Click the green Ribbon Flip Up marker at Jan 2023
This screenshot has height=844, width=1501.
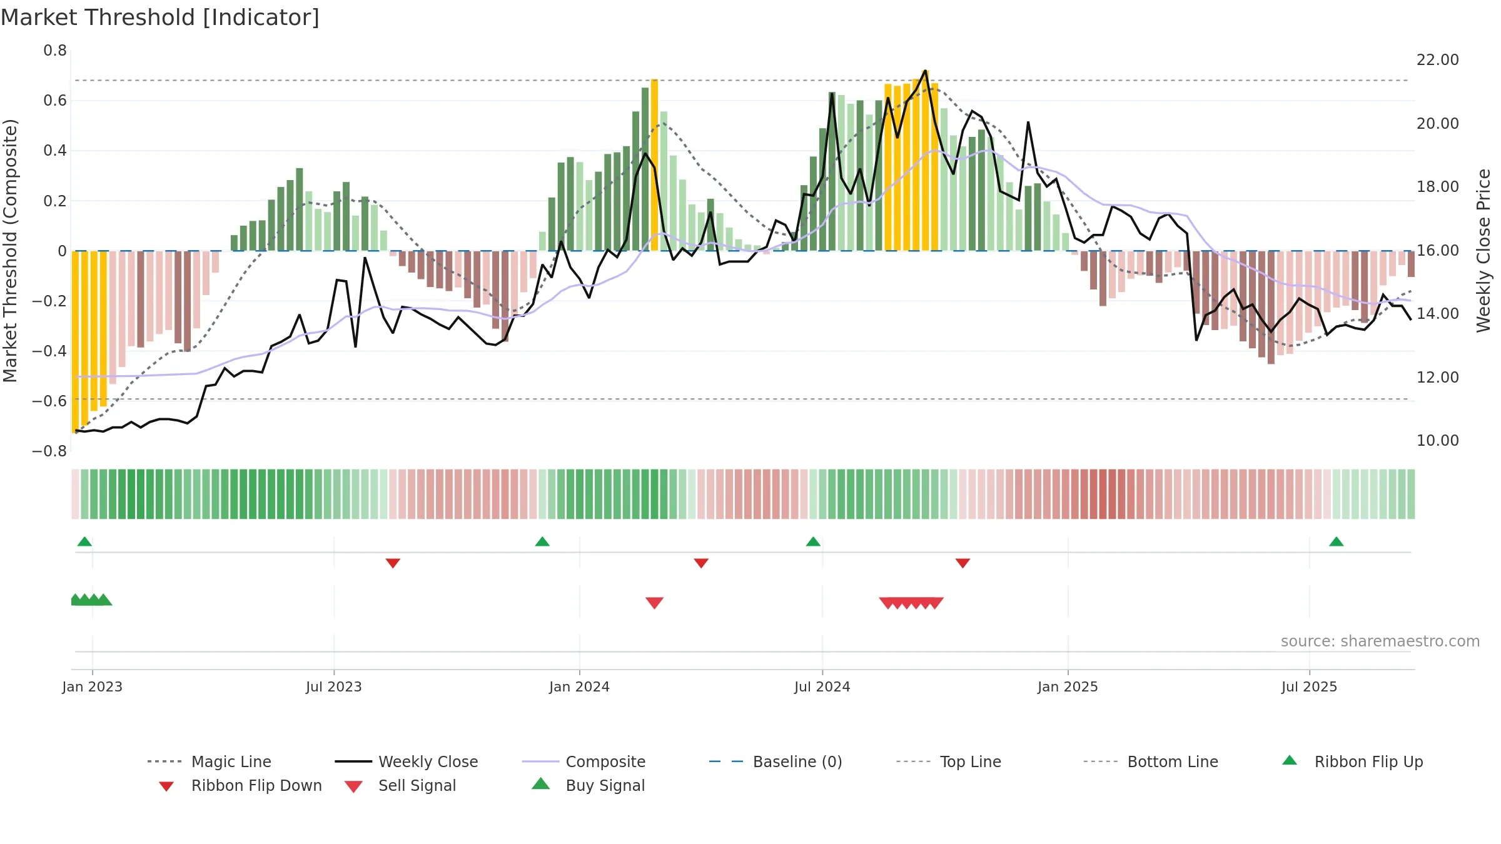[x=84, y=541]
